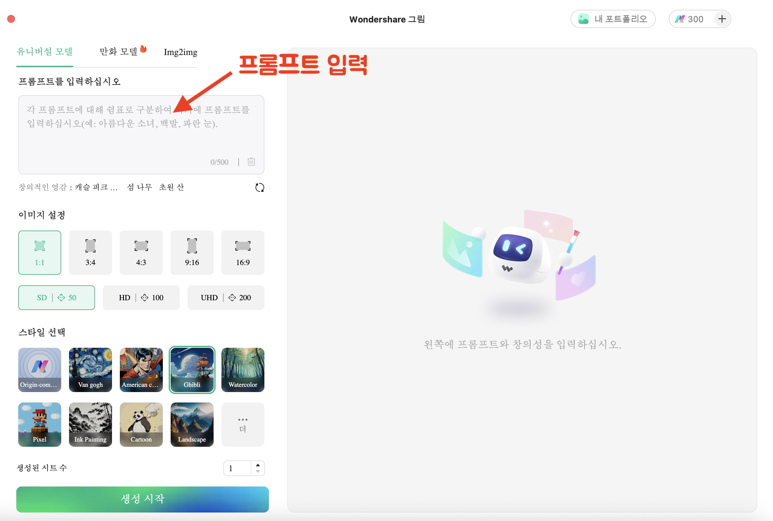Screen dimensions: 773x521
Task: Choose the 16:9 aspect ratio
Action: [x=243, y=253]
